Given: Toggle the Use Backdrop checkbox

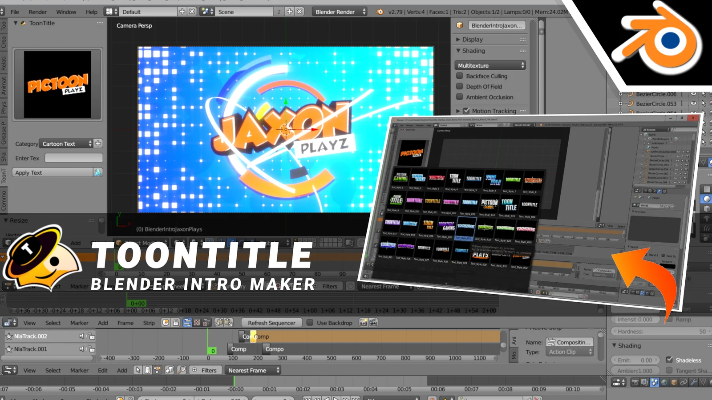Looking at the screenshot, I should click(310, 323).
